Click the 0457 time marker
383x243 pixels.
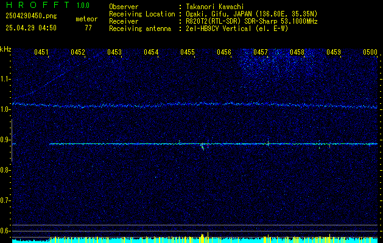[x=261, y=52]
